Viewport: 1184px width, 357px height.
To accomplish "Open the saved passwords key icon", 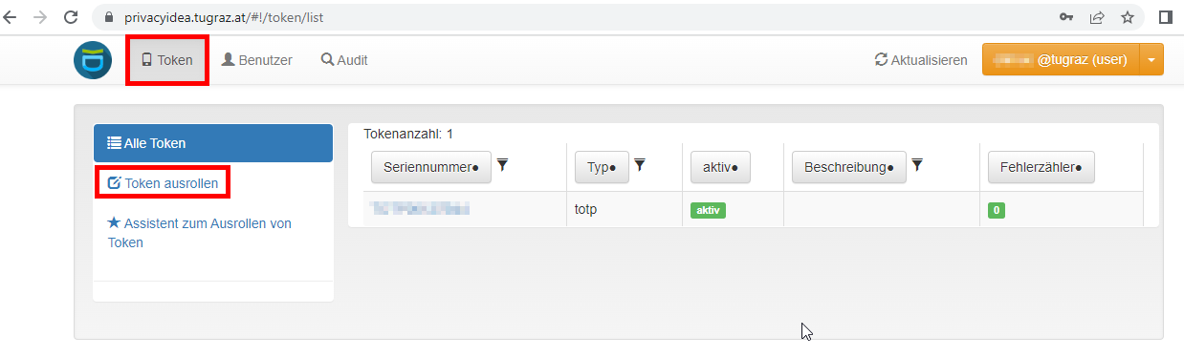I will (x=1066, y=17).
